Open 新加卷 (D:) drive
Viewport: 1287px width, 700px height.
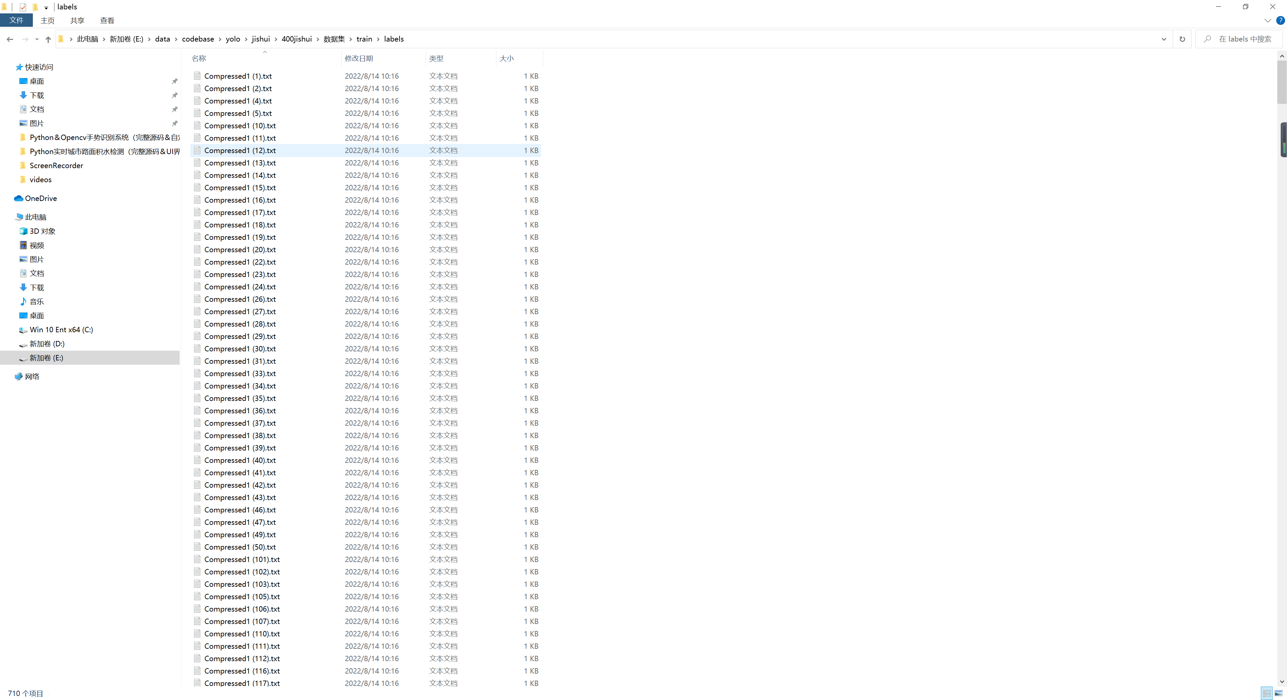[47, 344]
